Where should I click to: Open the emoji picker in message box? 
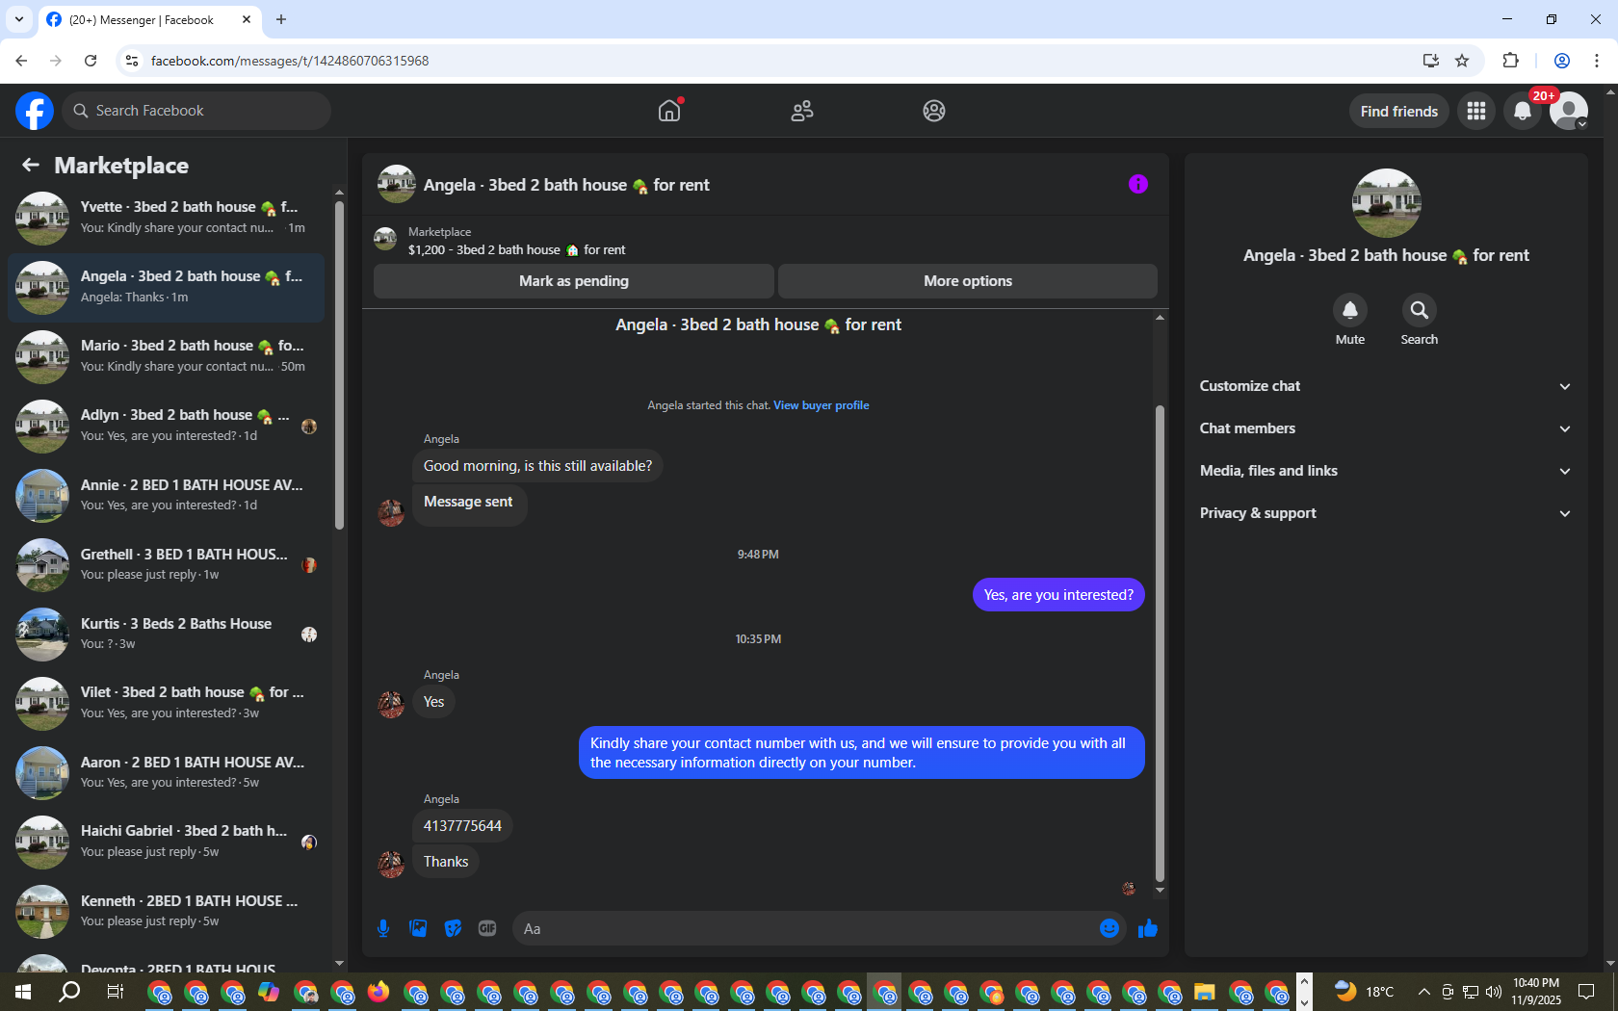(1109, 928)
